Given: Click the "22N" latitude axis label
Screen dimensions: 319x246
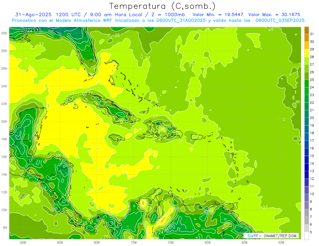Looking at the screenshot, I should tap(4, 104).
